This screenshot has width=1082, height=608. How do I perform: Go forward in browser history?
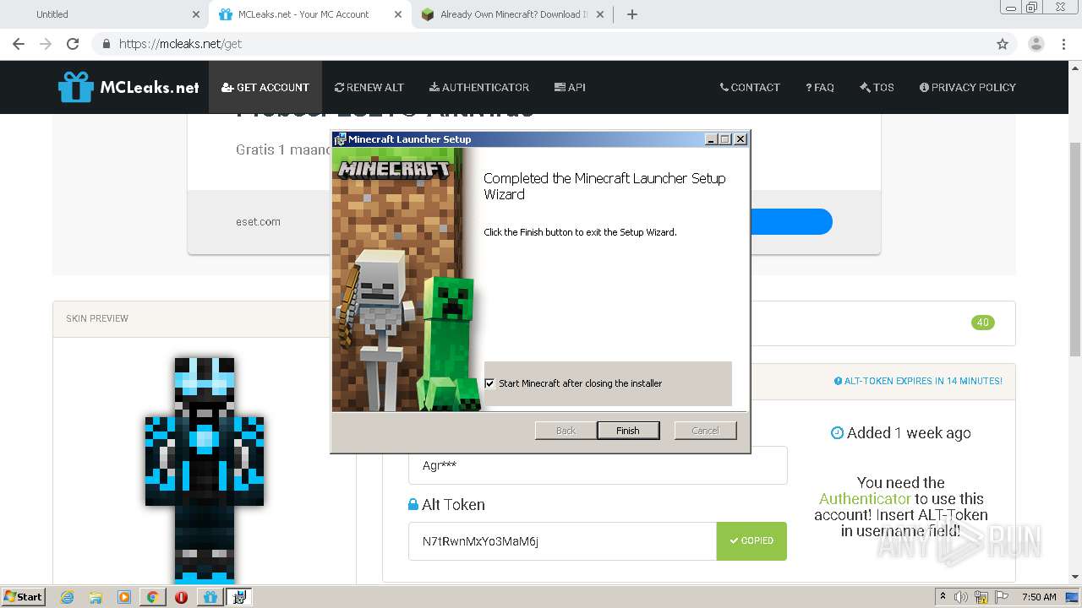click(x=46, y=44)
